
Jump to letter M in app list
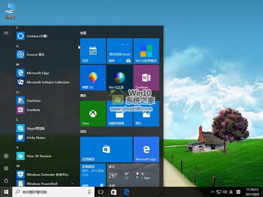[x=18, y=64]
